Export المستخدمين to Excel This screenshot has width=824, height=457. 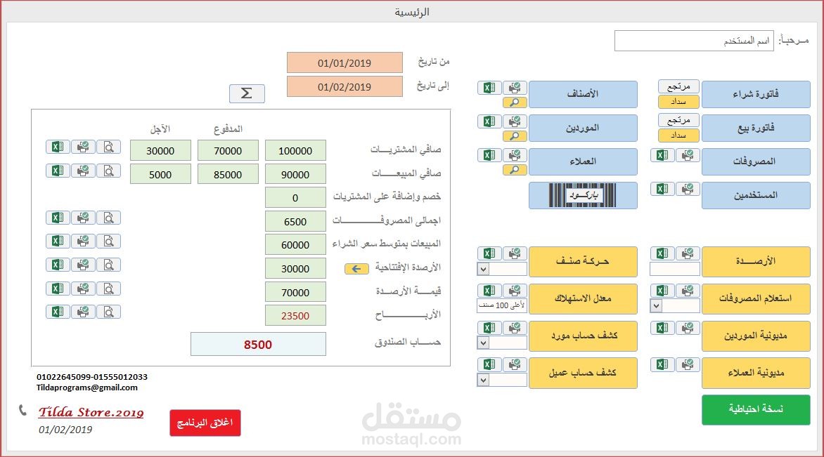click(662, 188)
